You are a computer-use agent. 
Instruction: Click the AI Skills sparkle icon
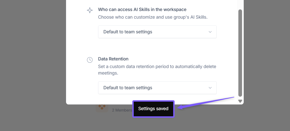90,10
